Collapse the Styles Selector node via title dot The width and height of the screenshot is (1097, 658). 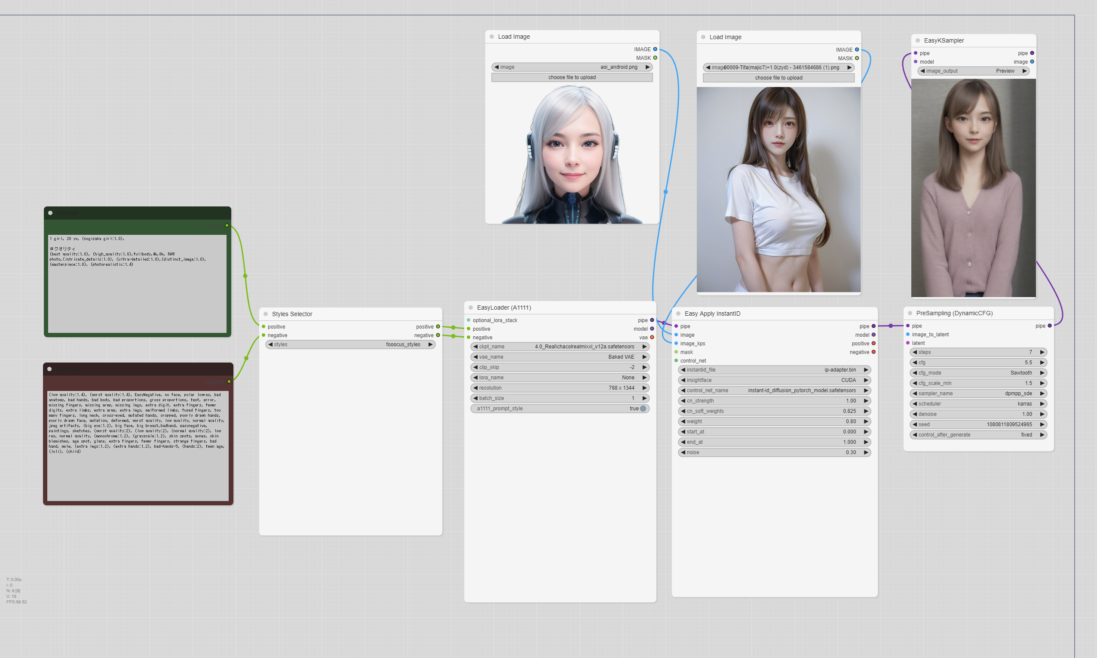pyautogui.click(x=265, y=314)
